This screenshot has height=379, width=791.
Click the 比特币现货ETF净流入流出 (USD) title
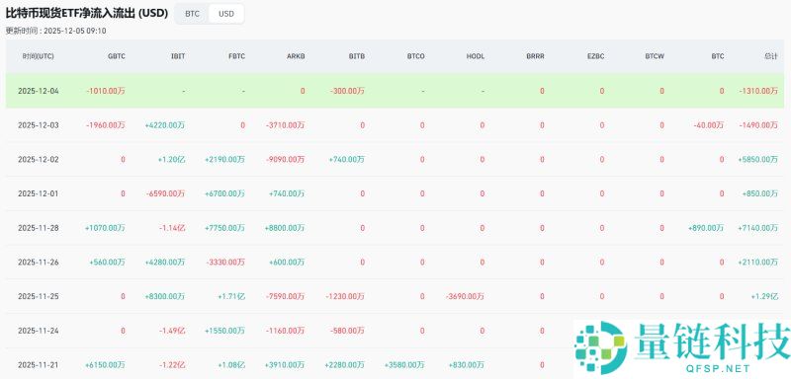tap(87, 14)
